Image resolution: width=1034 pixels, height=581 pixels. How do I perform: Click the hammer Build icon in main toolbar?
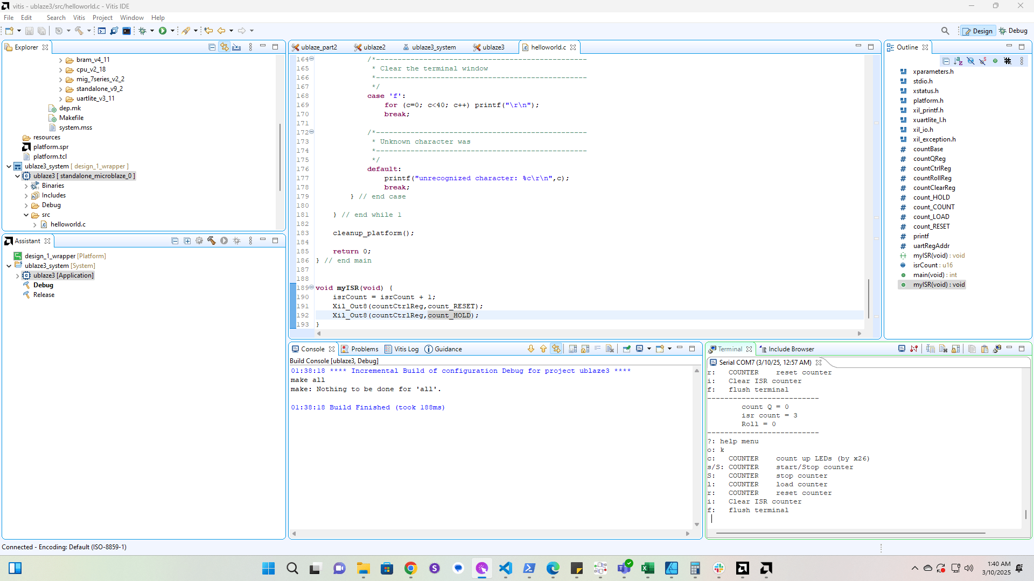(x=79, y=31)
